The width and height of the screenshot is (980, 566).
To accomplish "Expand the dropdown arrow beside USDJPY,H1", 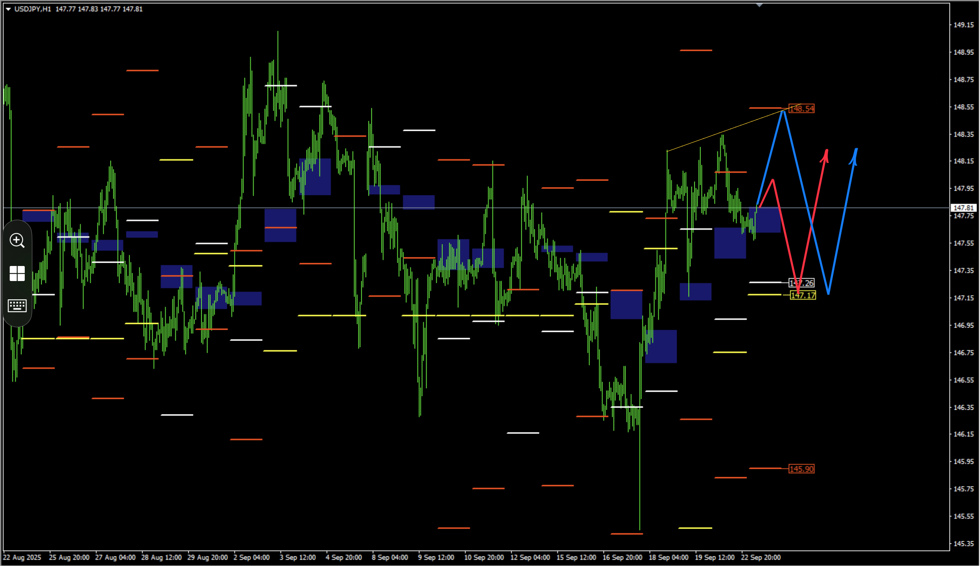I will (x=8, y=9).
